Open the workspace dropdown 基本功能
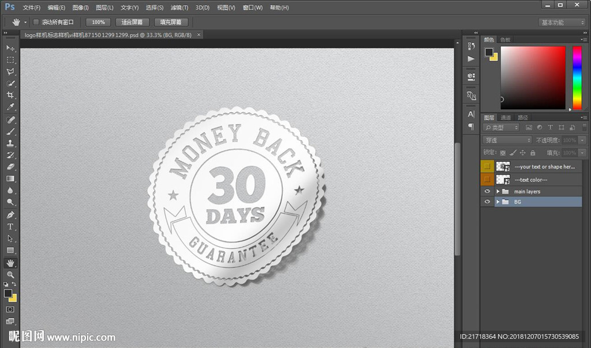The height and width of the screenshot is (348, 591). pyautogui.click(x=562, y=22)
